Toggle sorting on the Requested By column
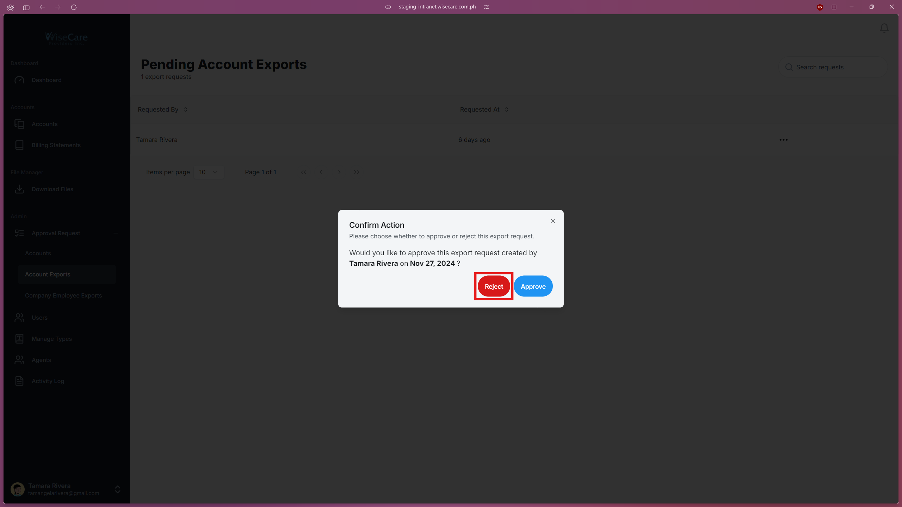Screen dimensions: 902x507 pos(186,109)
